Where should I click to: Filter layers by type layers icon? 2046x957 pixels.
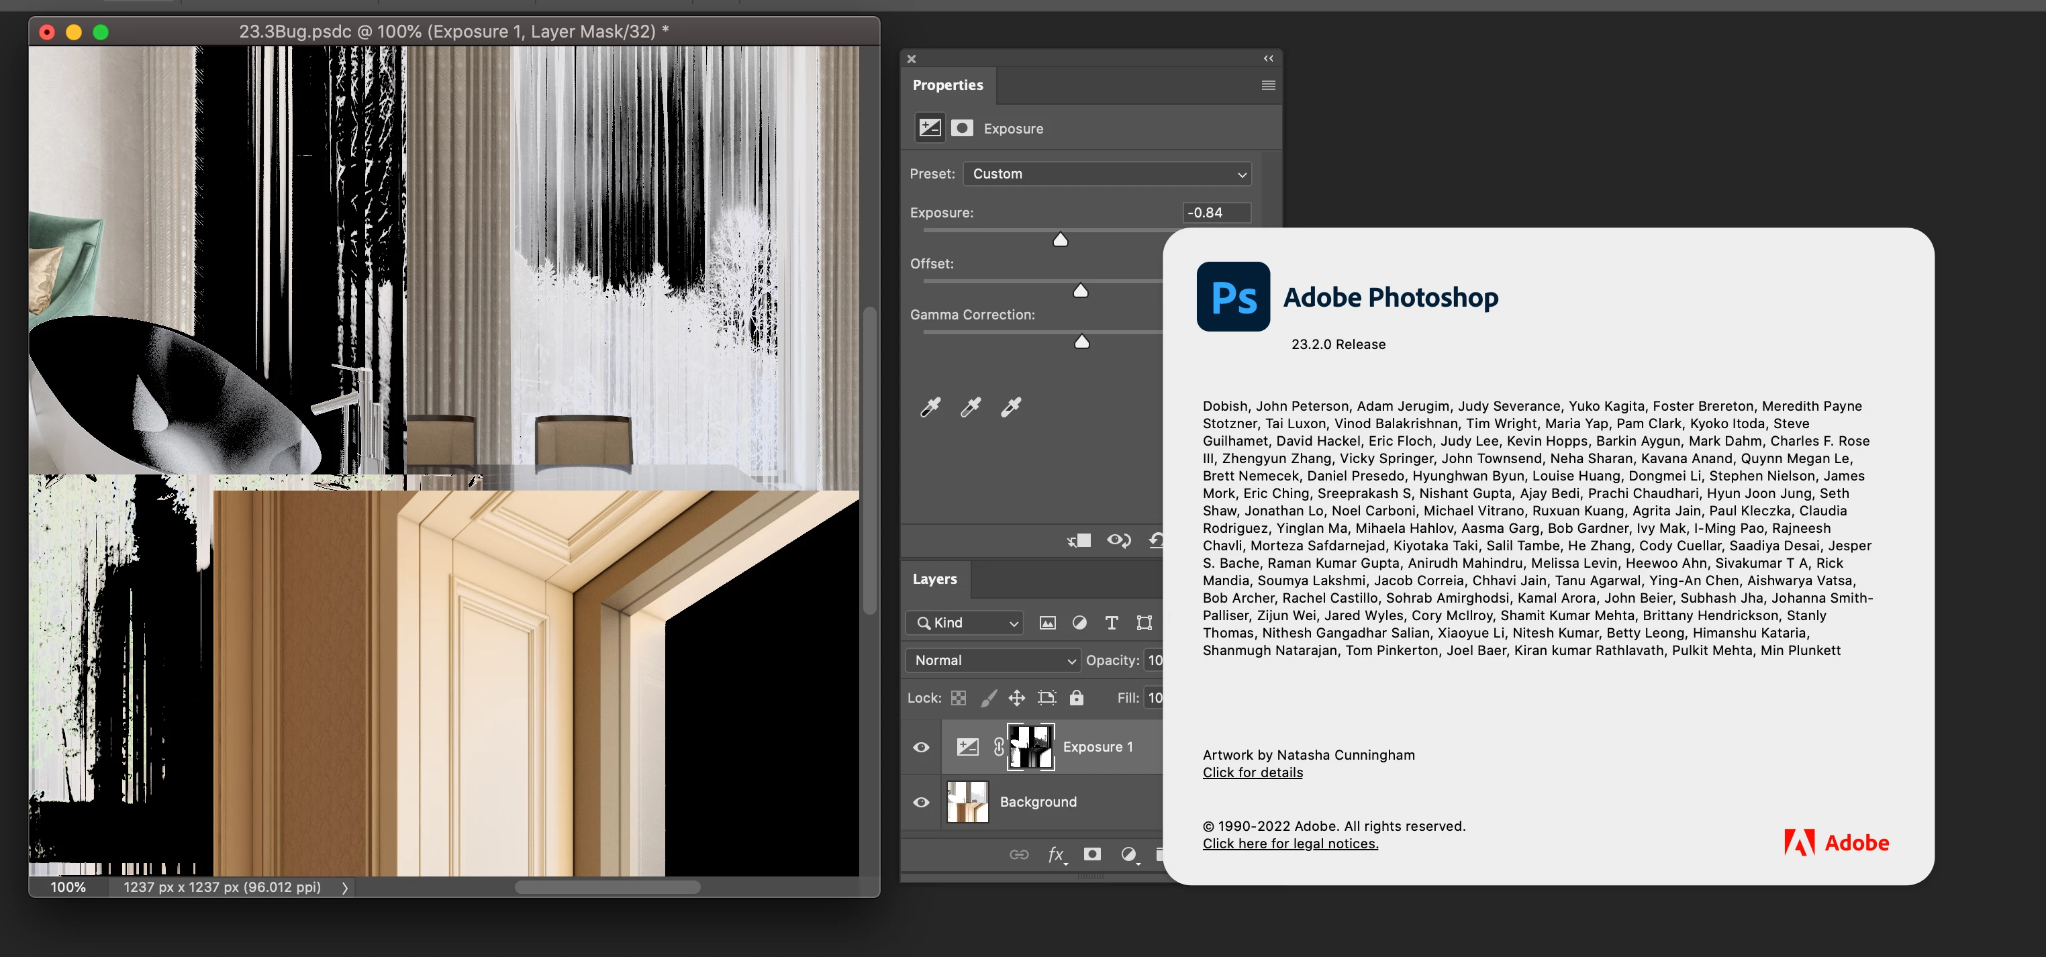pyautogui.click(x=1111, y=623)
